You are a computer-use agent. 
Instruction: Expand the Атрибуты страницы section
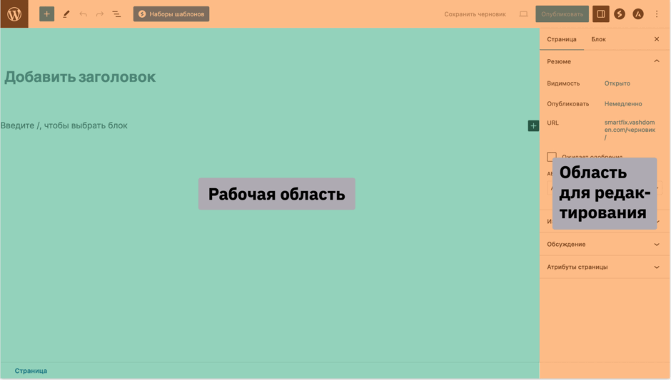click(604, 267)
